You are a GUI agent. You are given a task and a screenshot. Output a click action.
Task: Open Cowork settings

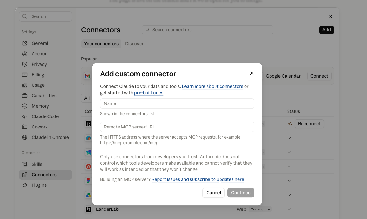(x=46, y=127)
